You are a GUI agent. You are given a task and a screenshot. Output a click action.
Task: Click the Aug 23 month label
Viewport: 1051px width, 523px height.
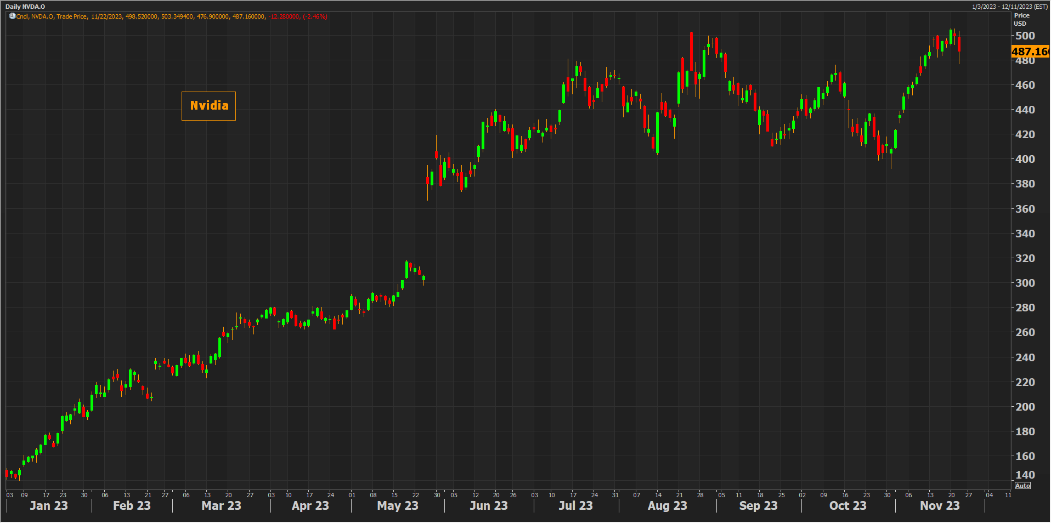point(667,505)
